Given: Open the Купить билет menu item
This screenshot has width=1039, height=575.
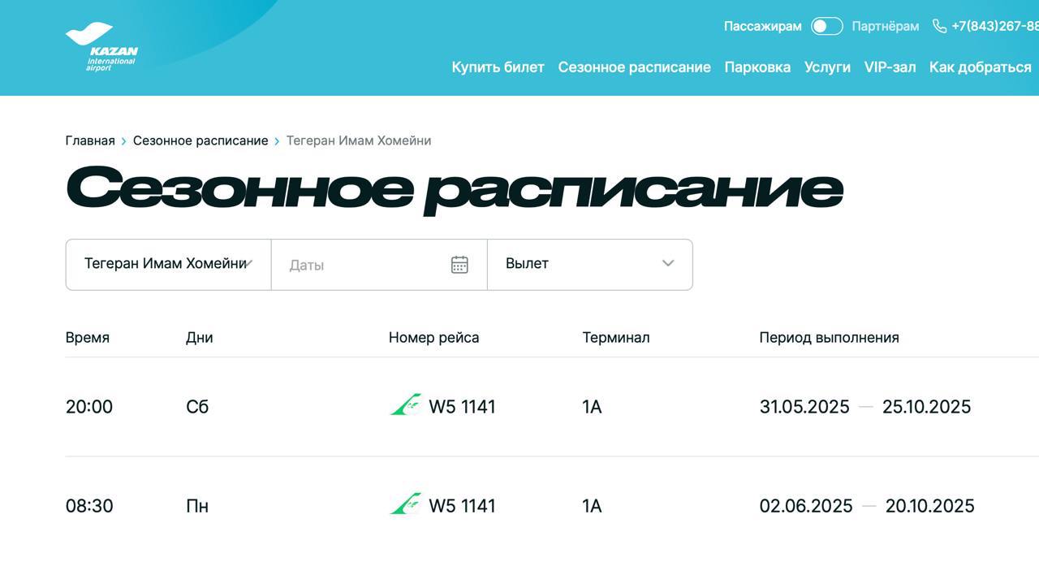Looking at the screenshot, I should (x=498, y=67).
